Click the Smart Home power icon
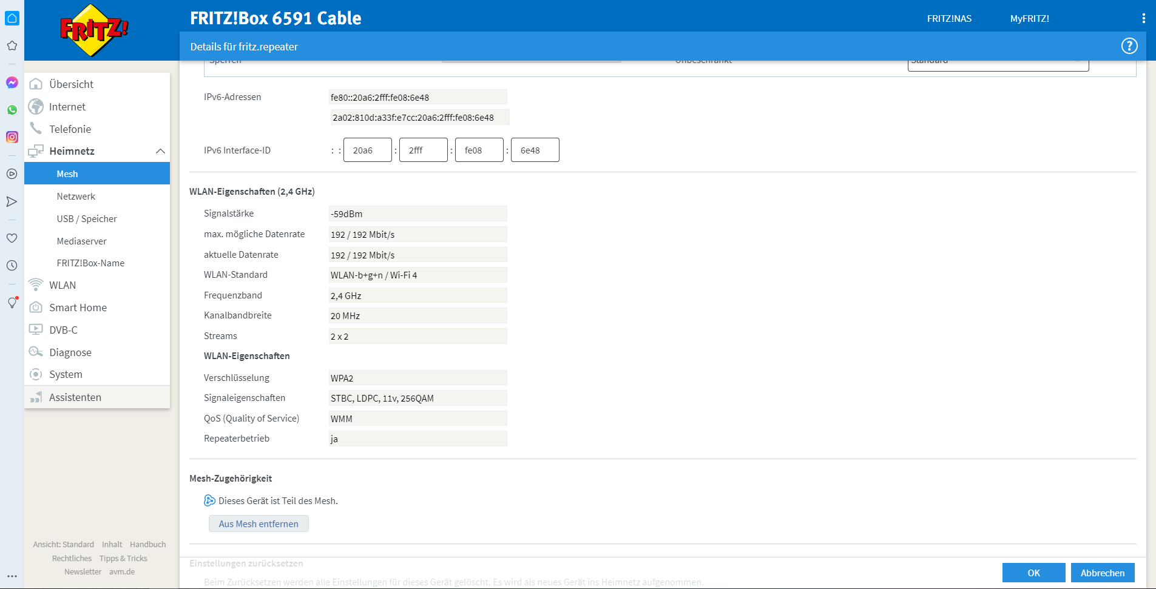The image size is (1156, 589). click(x=36, y=308)
